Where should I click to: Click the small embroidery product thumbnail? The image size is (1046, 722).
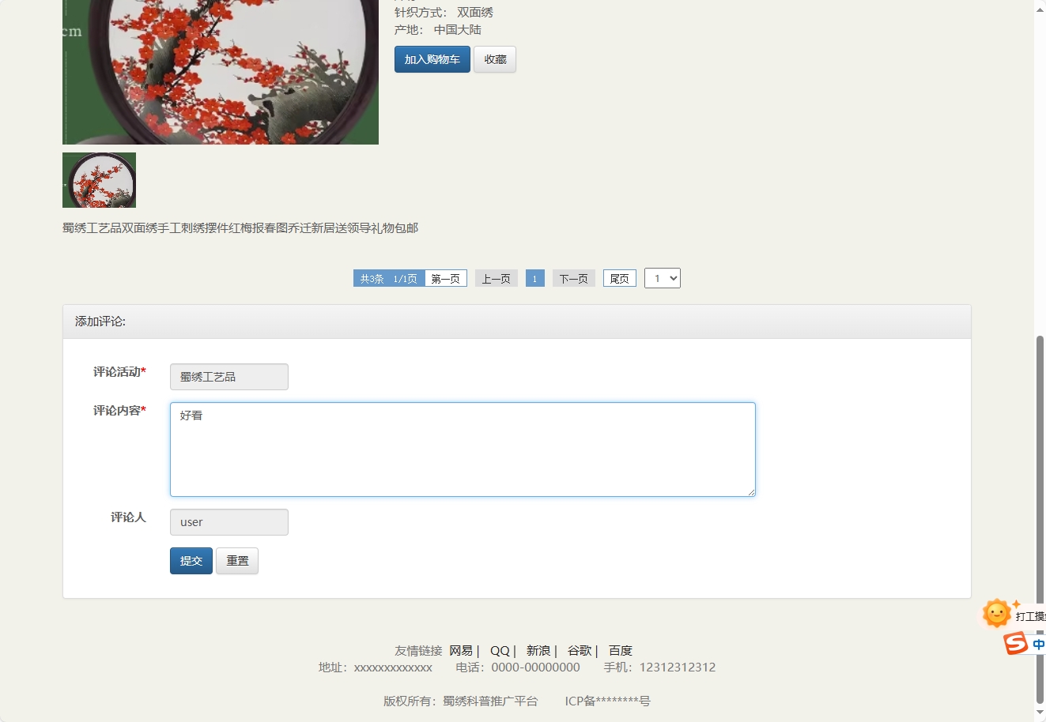pyautogui.click(x=99, y=179)
